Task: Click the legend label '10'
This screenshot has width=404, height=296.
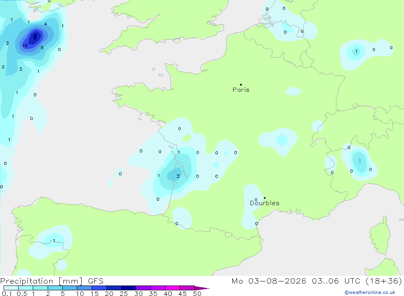Action: coord(80,294)
